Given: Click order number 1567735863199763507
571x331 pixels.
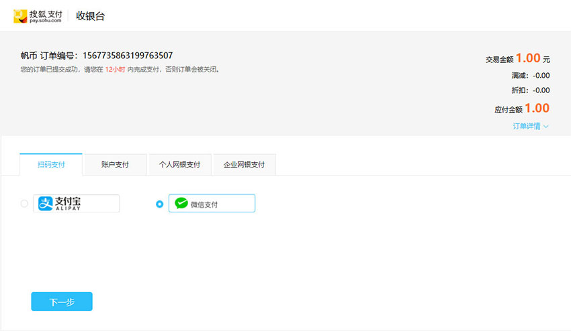Looking at the screenshot, I should (x=128, y=56).
